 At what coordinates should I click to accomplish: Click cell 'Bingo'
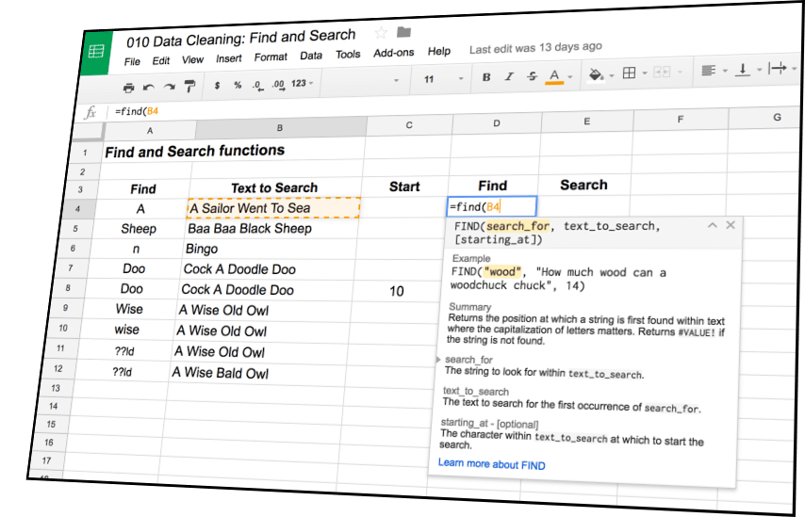coord(269,249)
